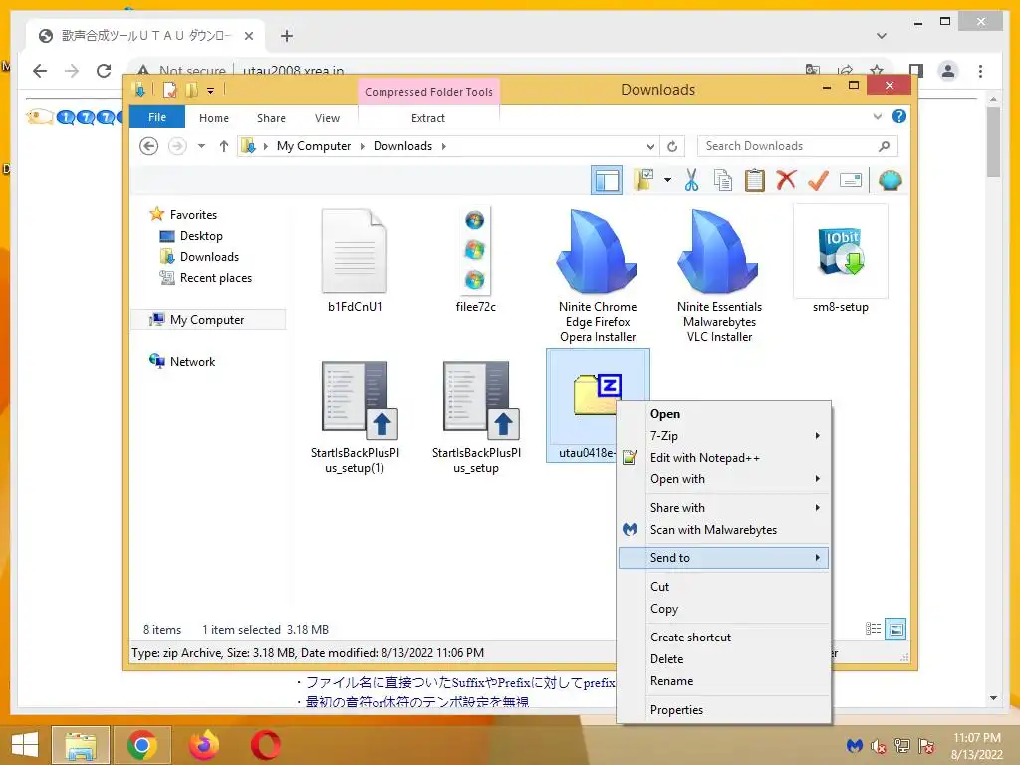Choose Open in the context menu

pyautogui.click(x=723, y=414)
